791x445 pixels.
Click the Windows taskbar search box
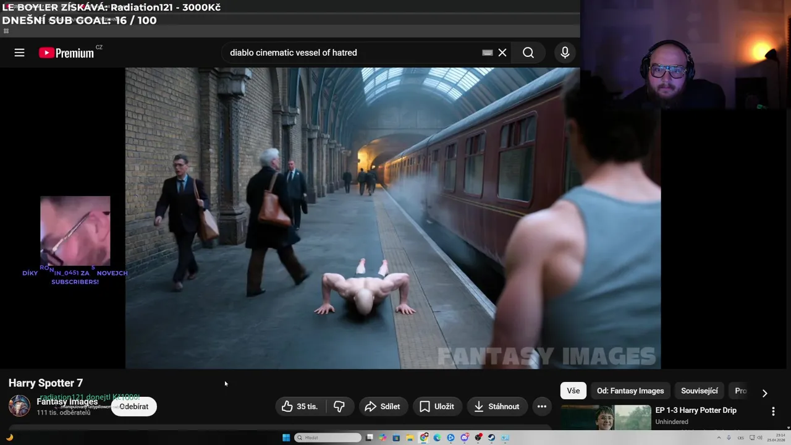click(328, 438)
